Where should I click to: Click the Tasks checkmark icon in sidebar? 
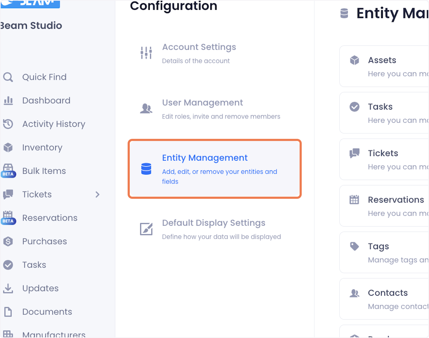point(8,265)
